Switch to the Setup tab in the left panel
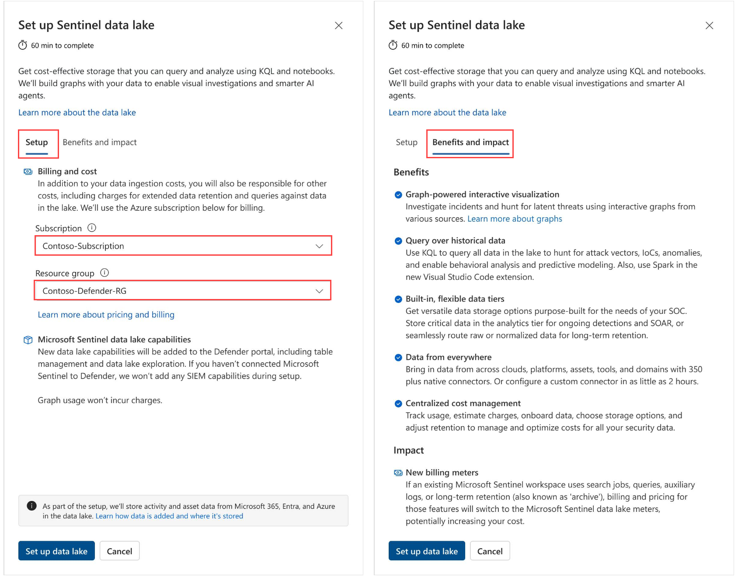738x577 pixels. click(x=37, y=143)
